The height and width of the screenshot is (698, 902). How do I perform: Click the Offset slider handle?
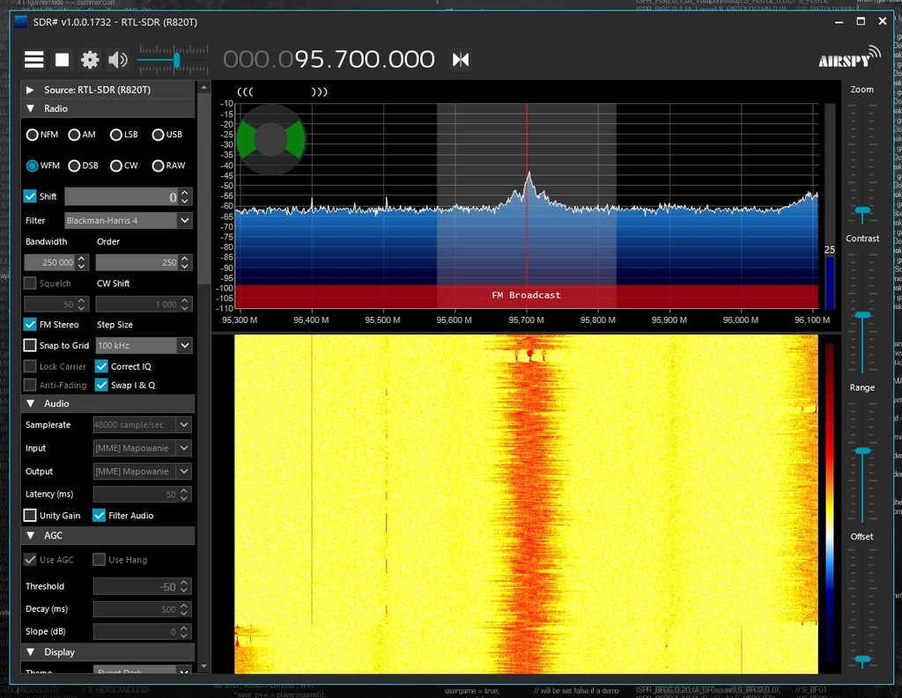(x=862, y=659)
